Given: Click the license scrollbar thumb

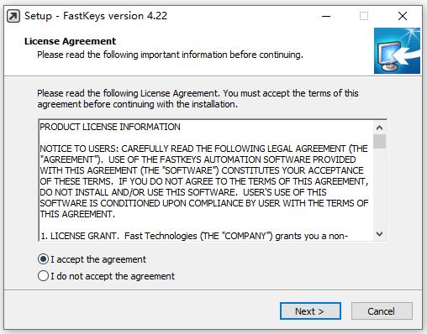Looking at the screenshot, I should coord(380,142).
